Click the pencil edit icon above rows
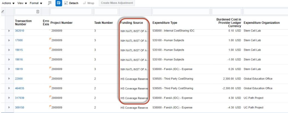Image resolution: width=288 pixels, height=113 pixels. pos(3,11)
